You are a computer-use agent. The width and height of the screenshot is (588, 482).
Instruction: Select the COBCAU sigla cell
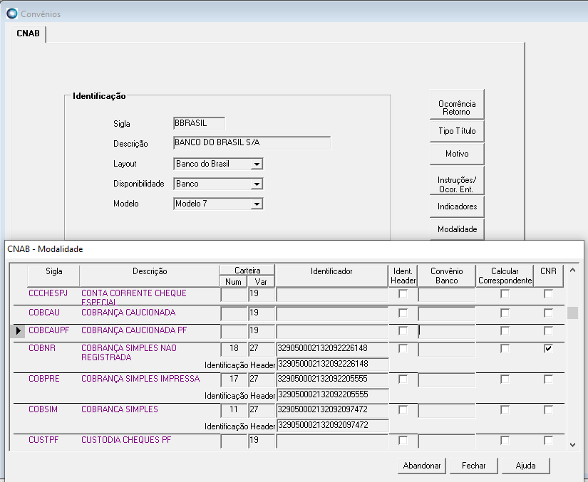click(44, 313)
